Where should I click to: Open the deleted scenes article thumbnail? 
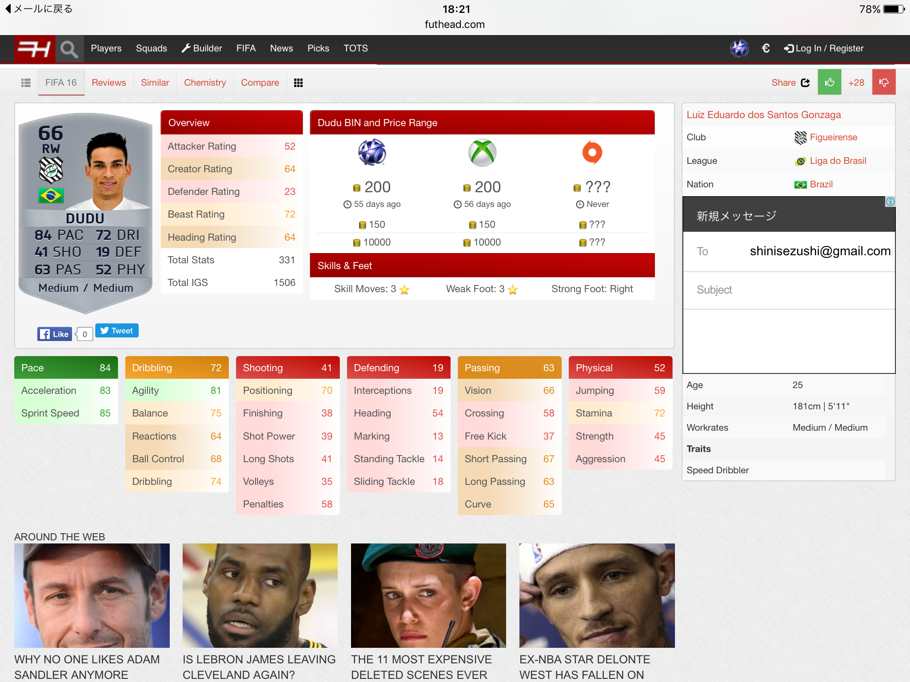(428, 595)
